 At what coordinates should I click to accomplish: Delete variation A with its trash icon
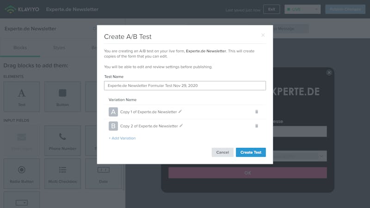[x=257, y=111]
